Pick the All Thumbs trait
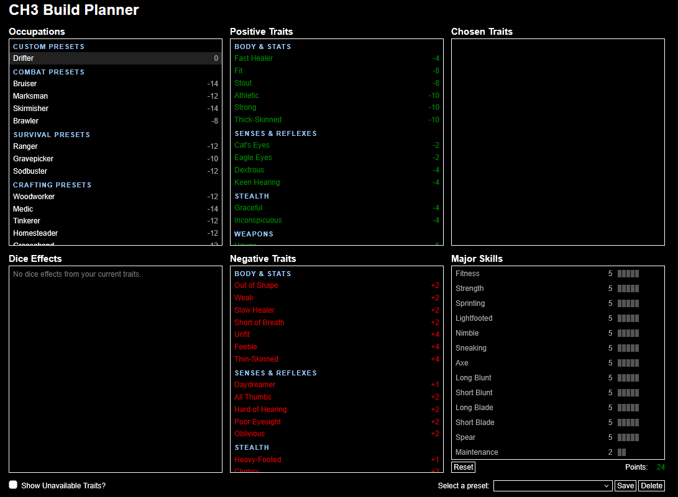Screen dimensions: 678x497 pos(337,397)
